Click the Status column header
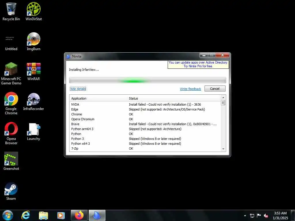The width and height of the screenshot is (295, 221). point(174,98)
